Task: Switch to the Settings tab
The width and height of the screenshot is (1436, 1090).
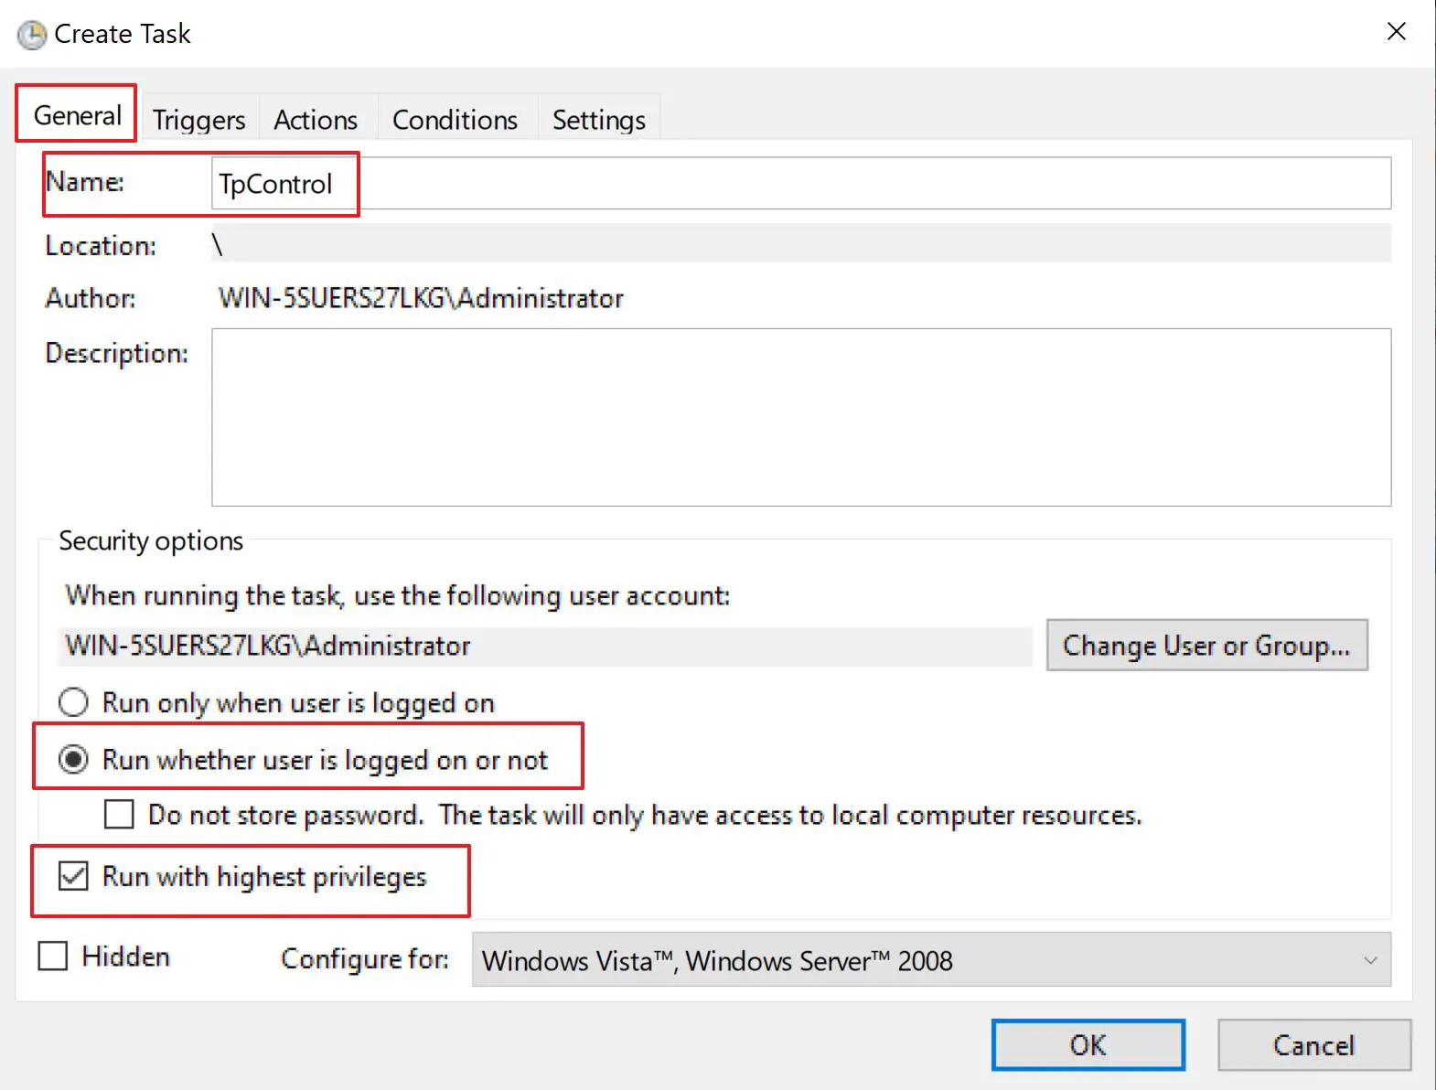Action: pos(598,120)
